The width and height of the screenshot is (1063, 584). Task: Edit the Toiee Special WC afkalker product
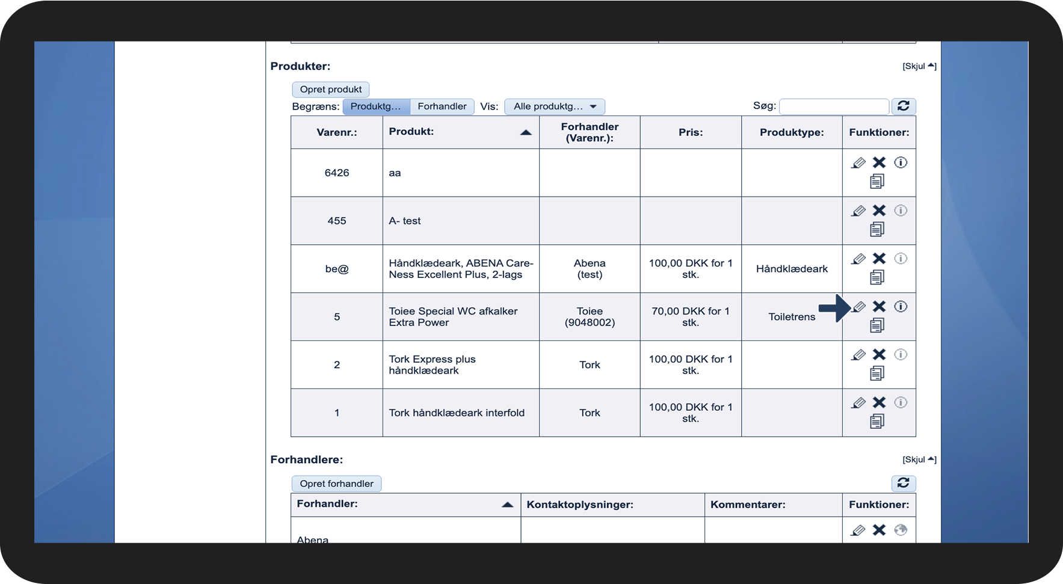[859, 307]
